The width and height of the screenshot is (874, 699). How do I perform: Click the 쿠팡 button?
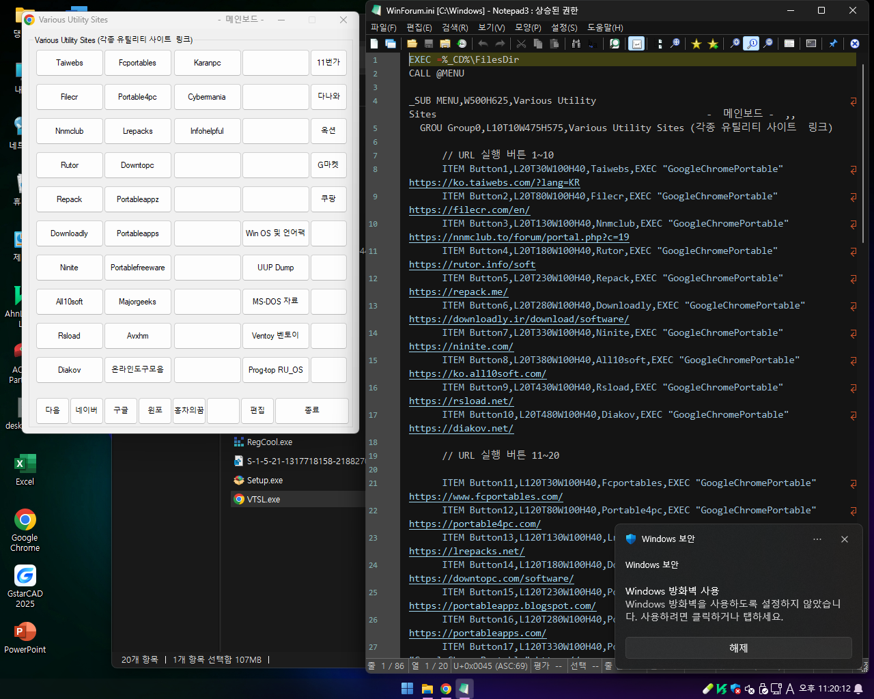(x=328, y=199)
